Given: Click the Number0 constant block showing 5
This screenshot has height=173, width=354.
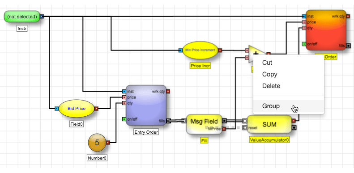Looking at the screenshot, I should point(97,143).
